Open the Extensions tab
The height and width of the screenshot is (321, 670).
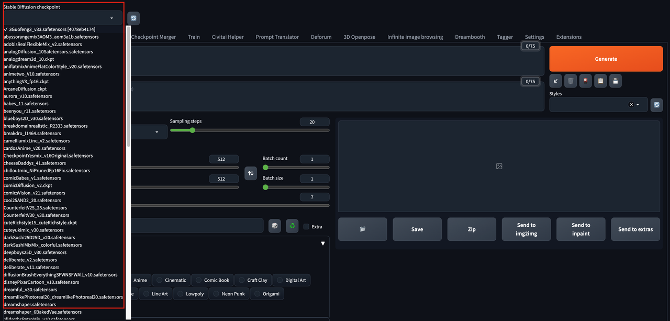pos(569,37)
